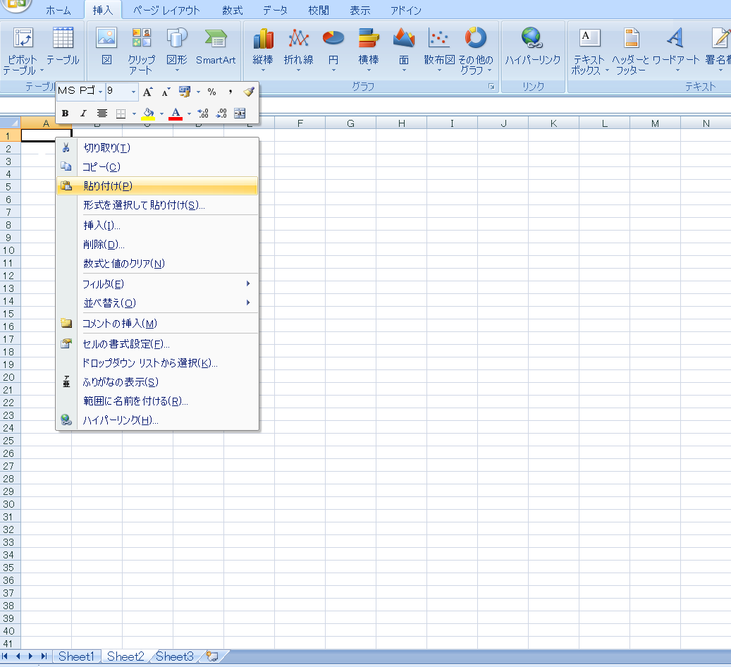Select row 10 header
The width and height of the screenshot is (731, 667).
click(x=8, y=250)
